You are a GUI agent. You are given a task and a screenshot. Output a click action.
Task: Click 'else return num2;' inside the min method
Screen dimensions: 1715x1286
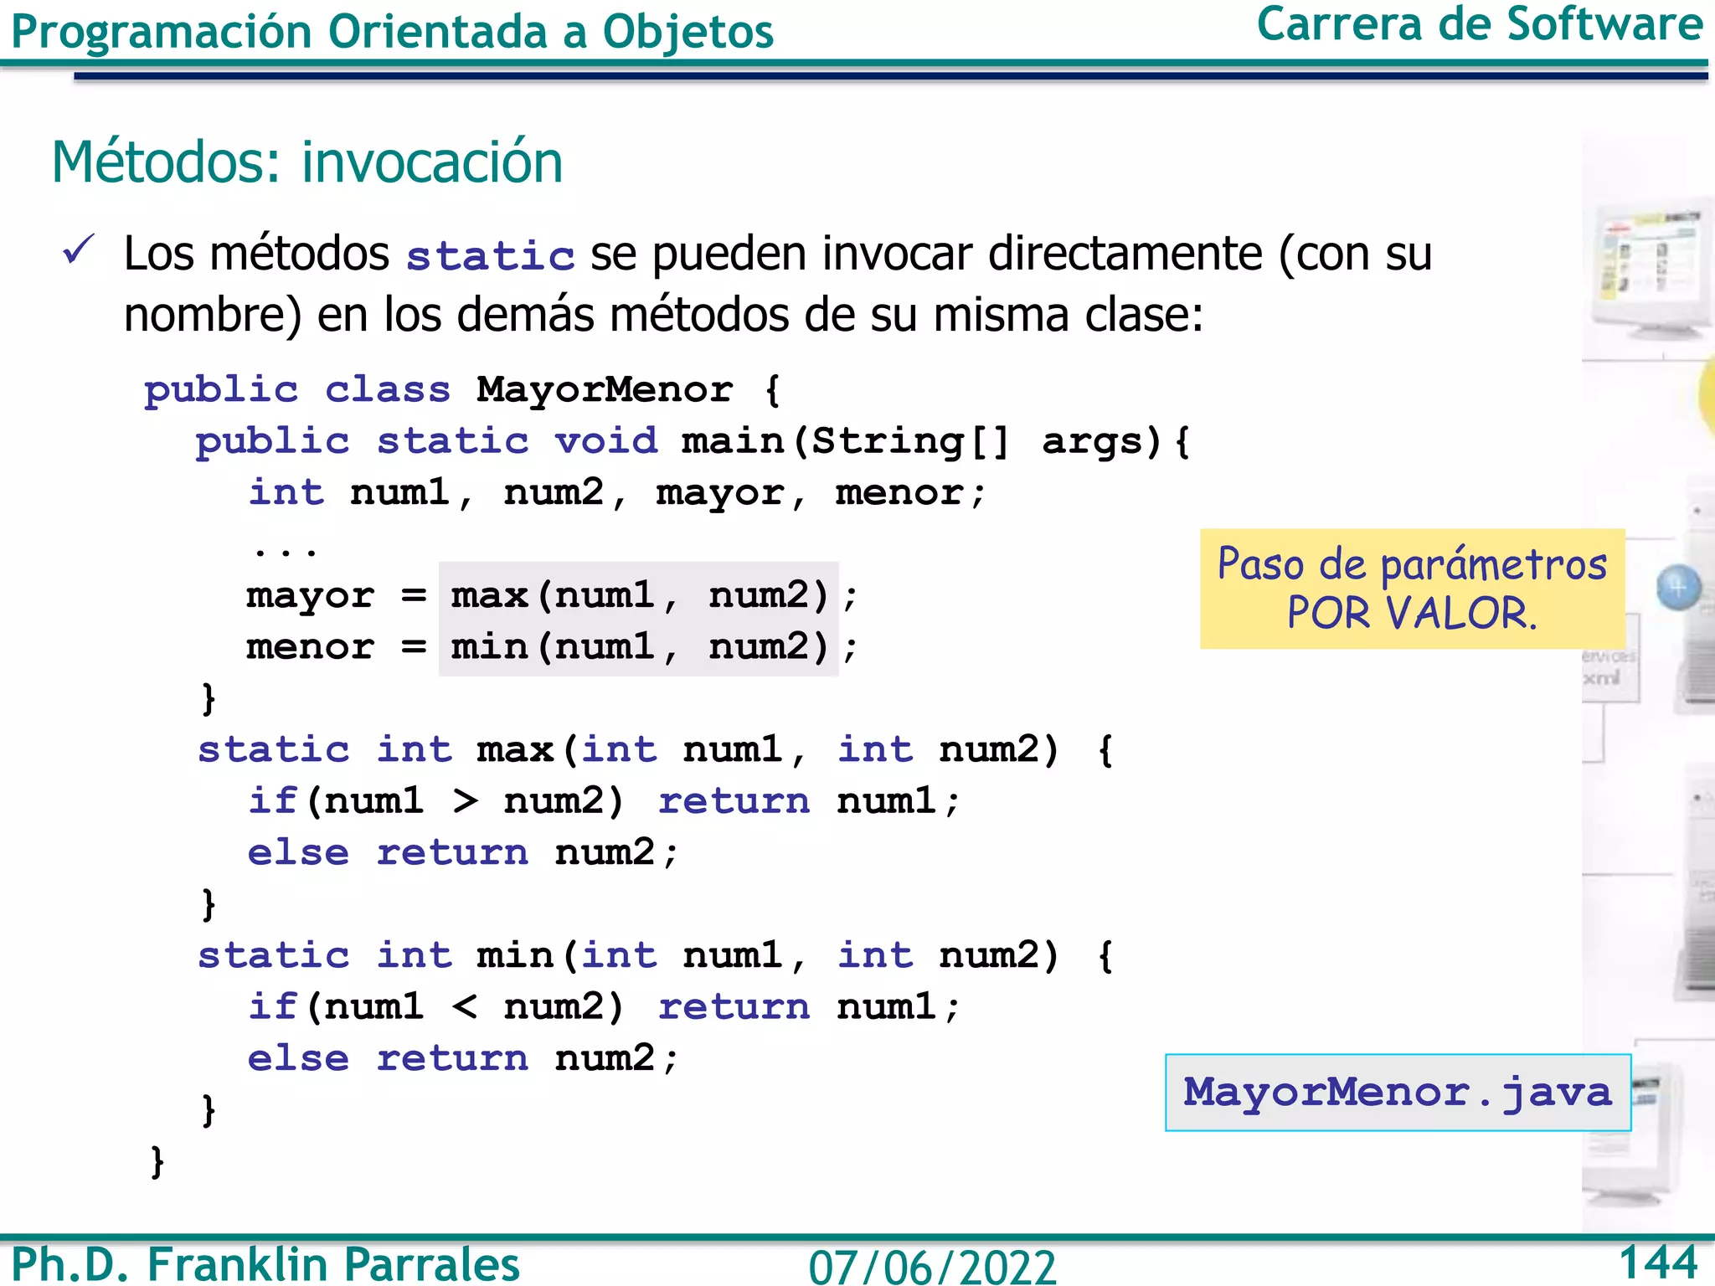click(x=463, y=1058)
